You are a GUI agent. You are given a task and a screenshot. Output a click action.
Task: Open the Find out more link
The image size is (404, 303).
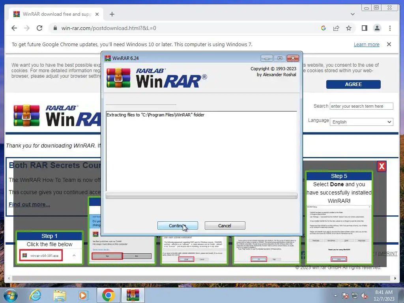point(29,204)
